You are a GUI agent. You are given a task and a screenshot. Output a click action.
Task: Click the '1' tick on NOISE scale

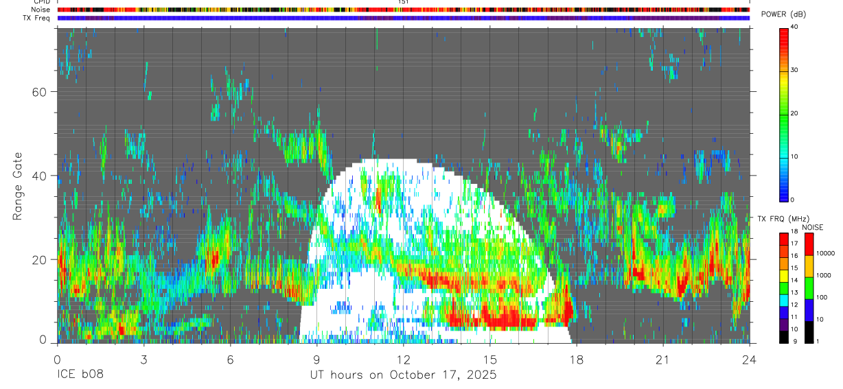click(x=818, y=341)
